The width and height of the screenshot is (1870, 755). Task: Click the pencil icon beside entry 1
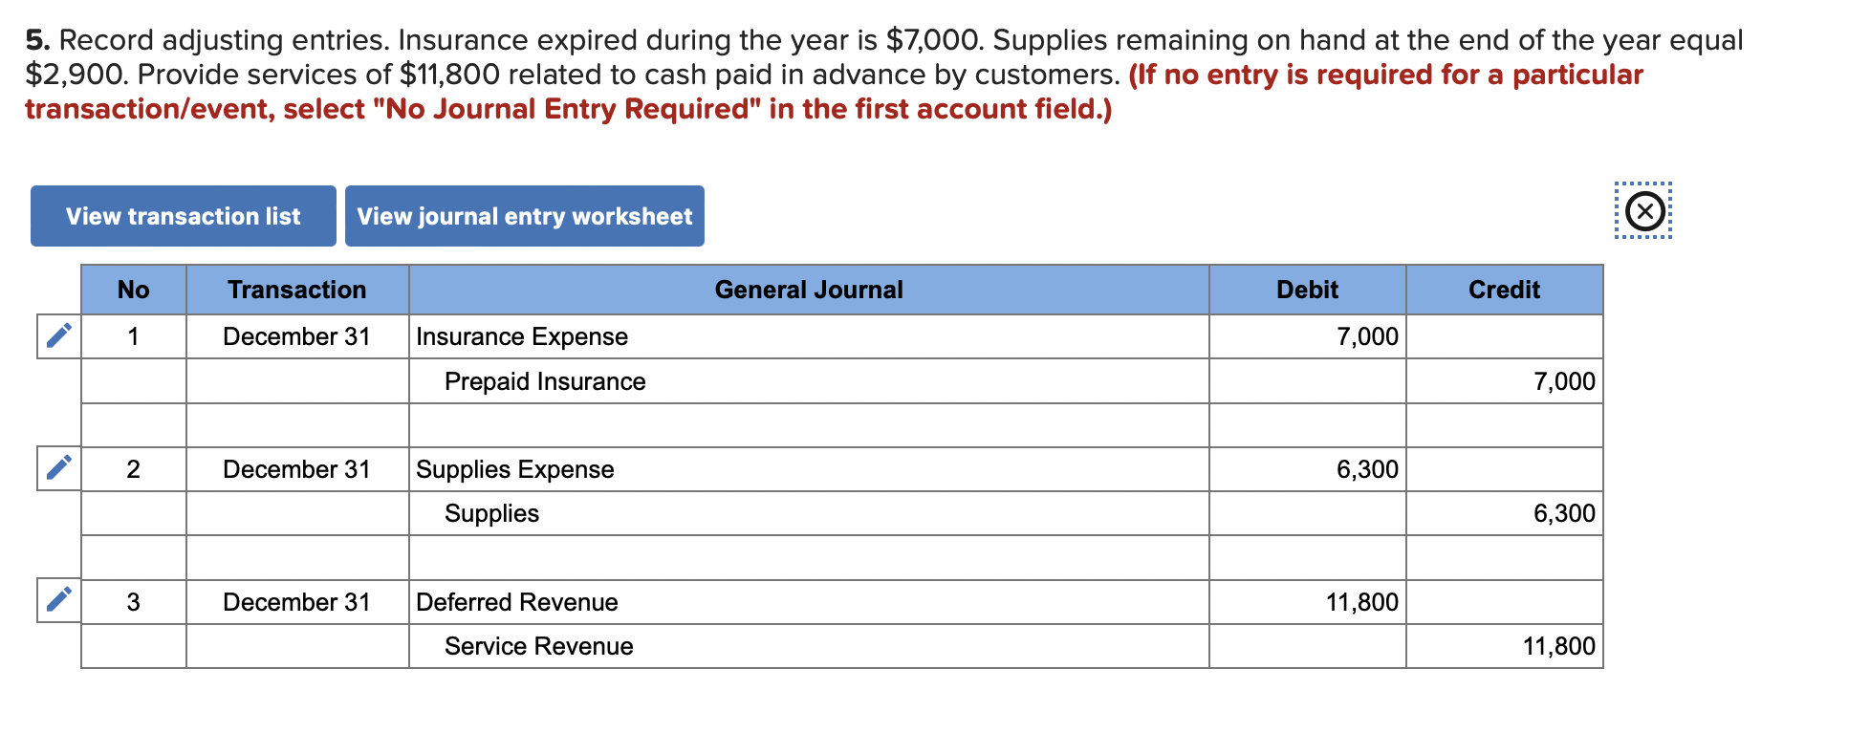tap(57, 336)
